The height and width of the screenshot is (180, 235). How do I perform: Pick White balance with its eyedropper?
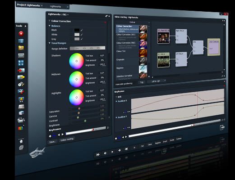click(82, 35)
